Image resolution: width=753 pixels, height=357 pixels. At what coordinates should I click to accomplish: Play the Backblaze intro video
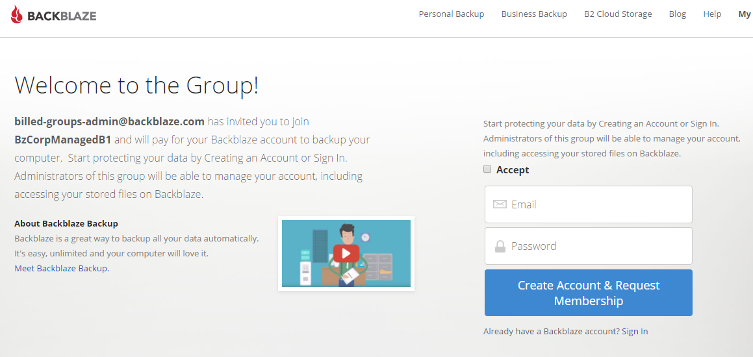pos(346,253)
